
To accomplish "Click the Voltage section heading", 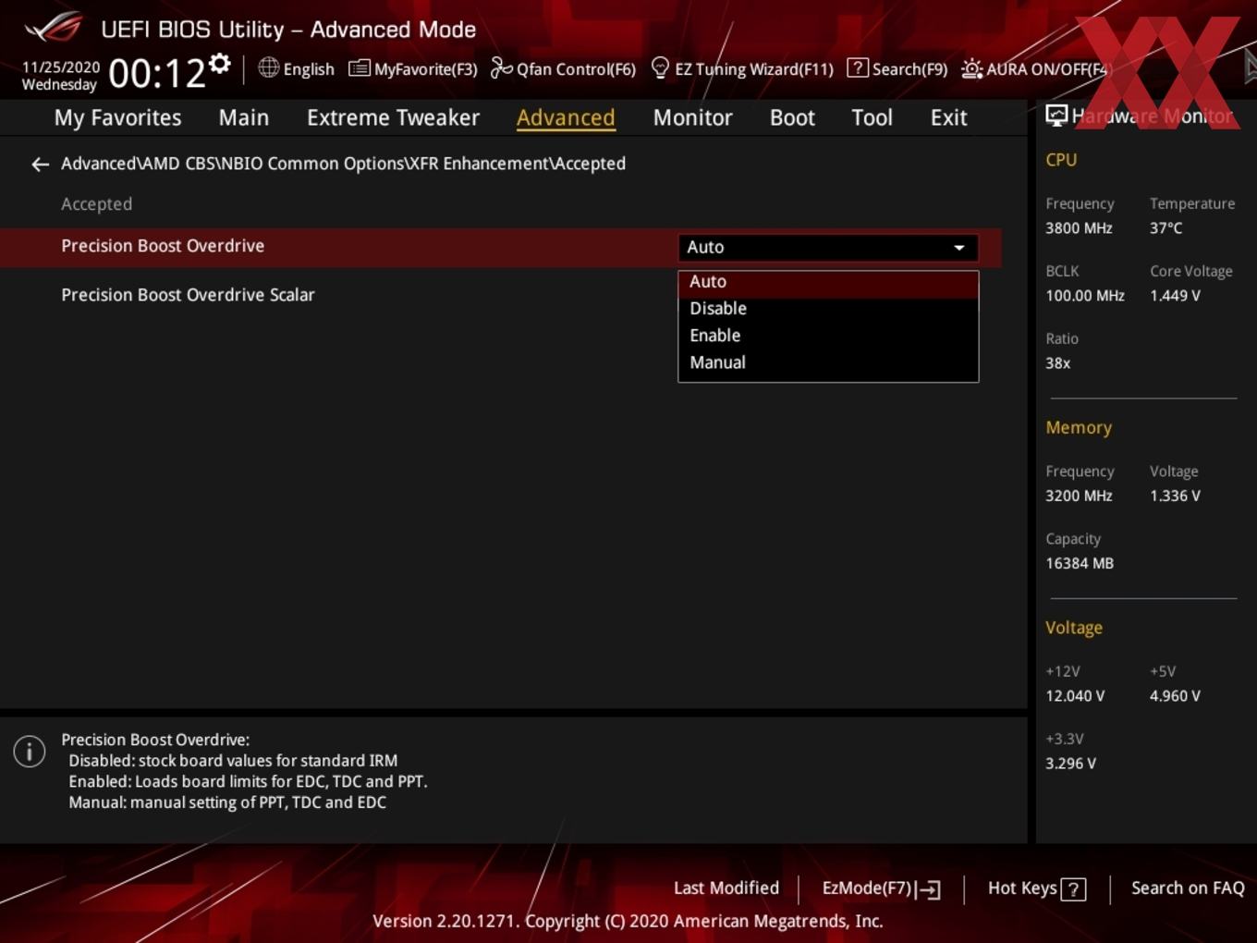I will pyautogui.click(x=1074, y=628).
